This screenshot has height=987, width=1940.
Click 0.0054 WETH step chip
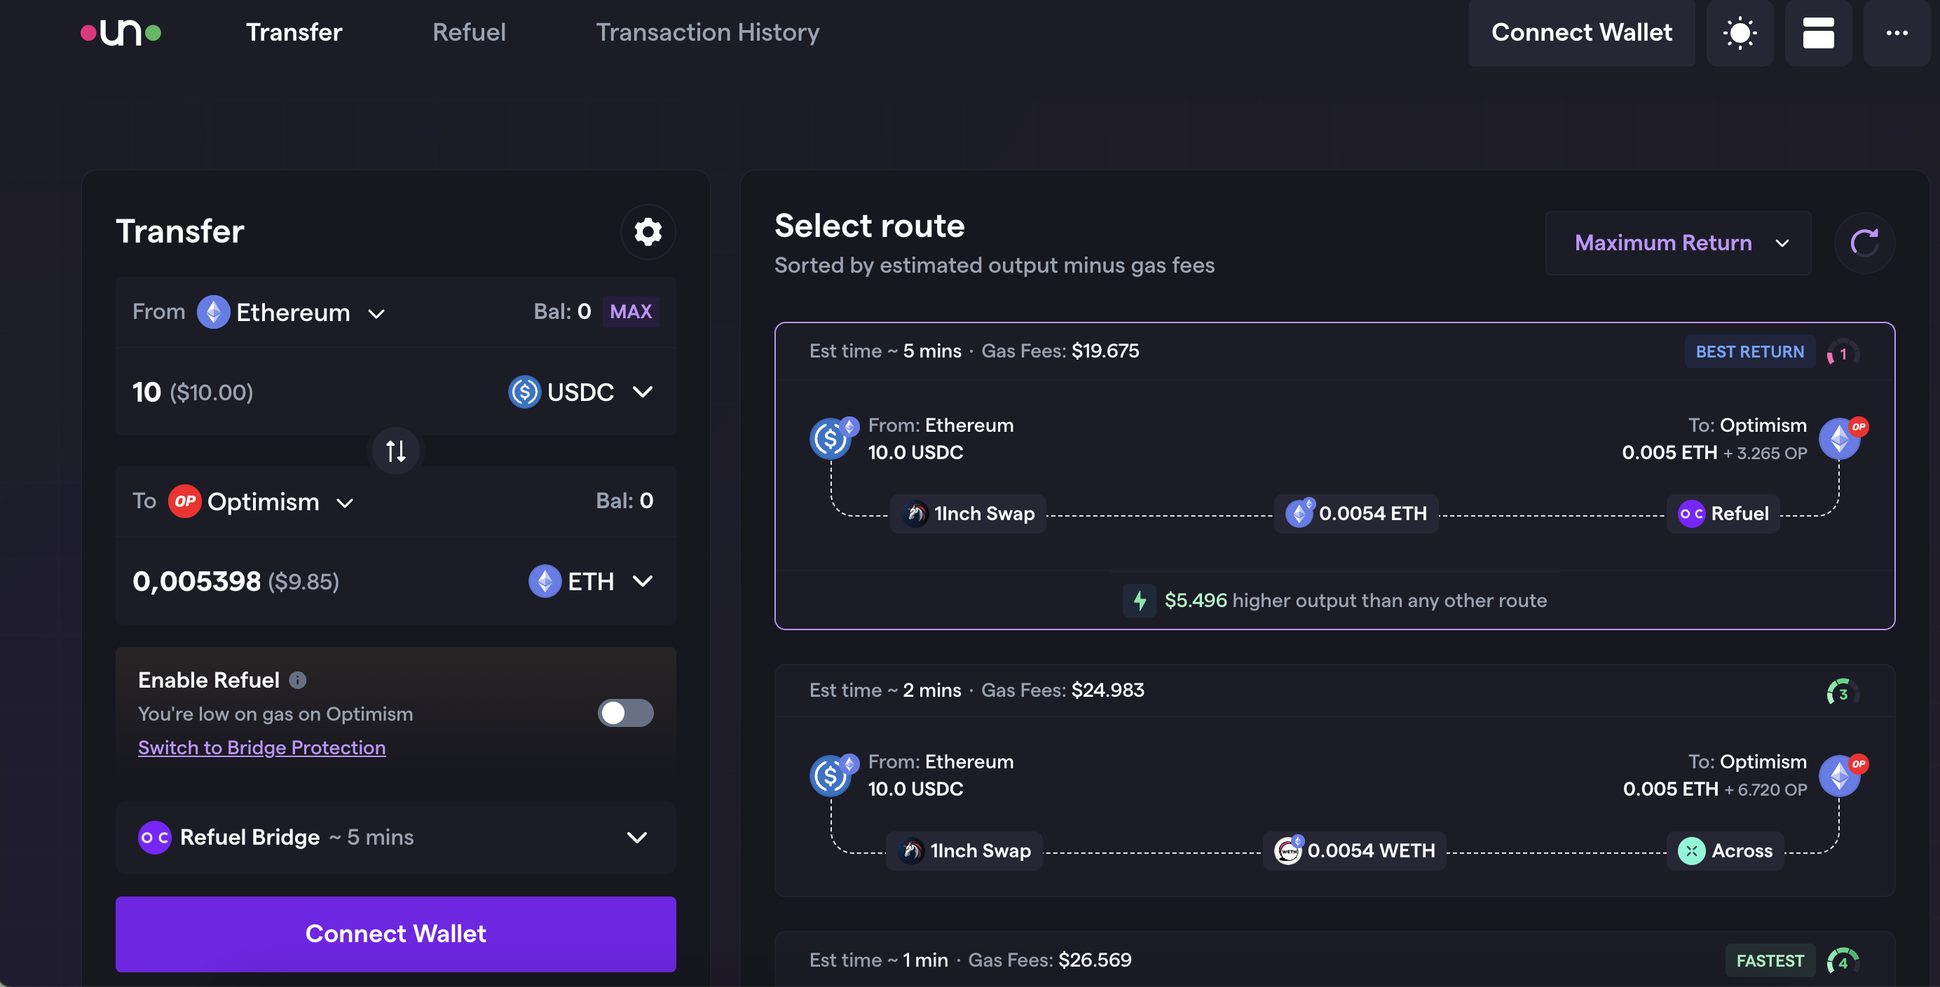1354,852
